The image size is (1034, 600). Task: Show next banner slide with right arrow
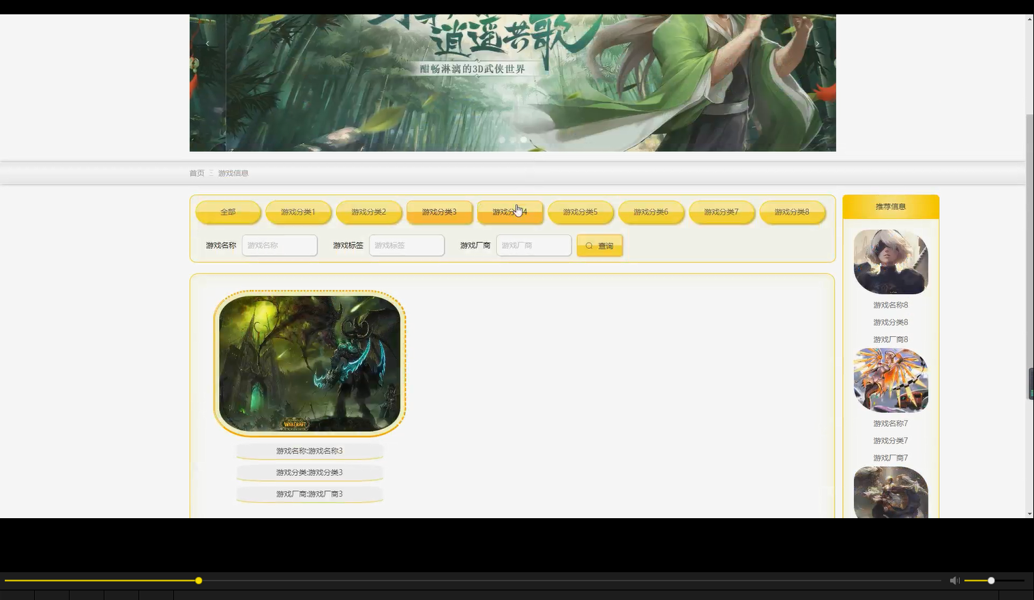(817, 44)
